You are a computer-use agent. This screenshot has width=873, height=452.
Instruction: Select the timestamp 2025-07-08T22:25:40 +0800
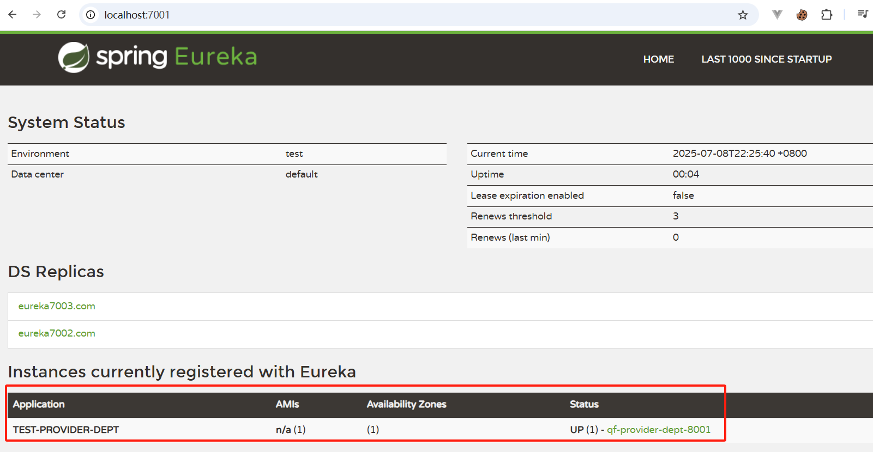[x=740, y=154]
